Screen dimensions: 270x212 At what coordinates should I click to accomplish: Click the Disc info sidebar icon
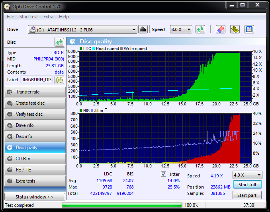10,136
